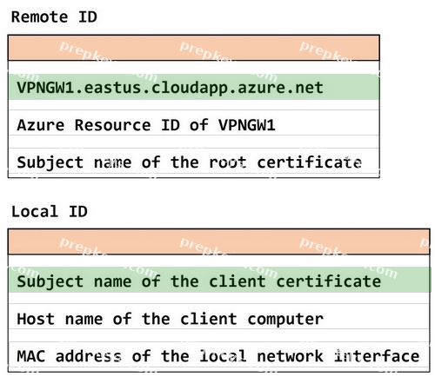Image resolution: width=435 pixels, height=377 pixels.
Task: Select the MAC address list entry
Action: click(x=219, y=355)
